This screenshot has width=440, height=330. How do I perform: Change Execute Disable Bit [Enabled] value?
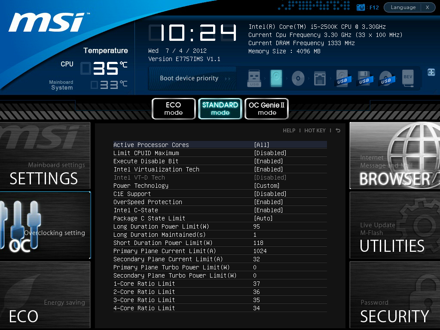click(x=268, y=161)
